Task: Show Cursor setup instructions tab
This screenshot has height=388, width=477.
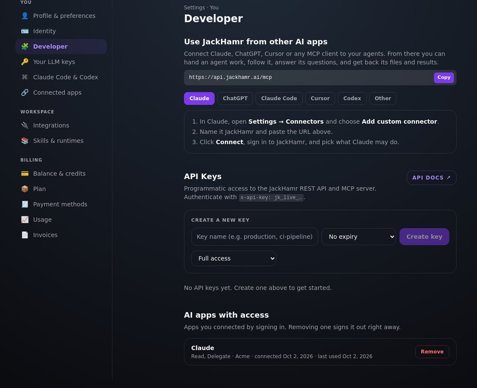Action: [320, 98]
